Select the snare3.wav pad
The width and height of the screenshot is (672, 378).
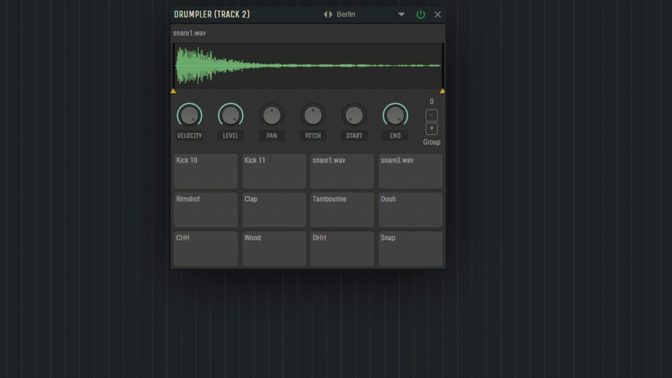410,171
